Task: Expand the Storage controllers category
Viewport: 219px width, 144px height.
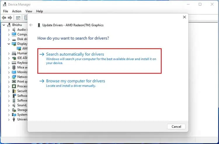Action: 9,110
